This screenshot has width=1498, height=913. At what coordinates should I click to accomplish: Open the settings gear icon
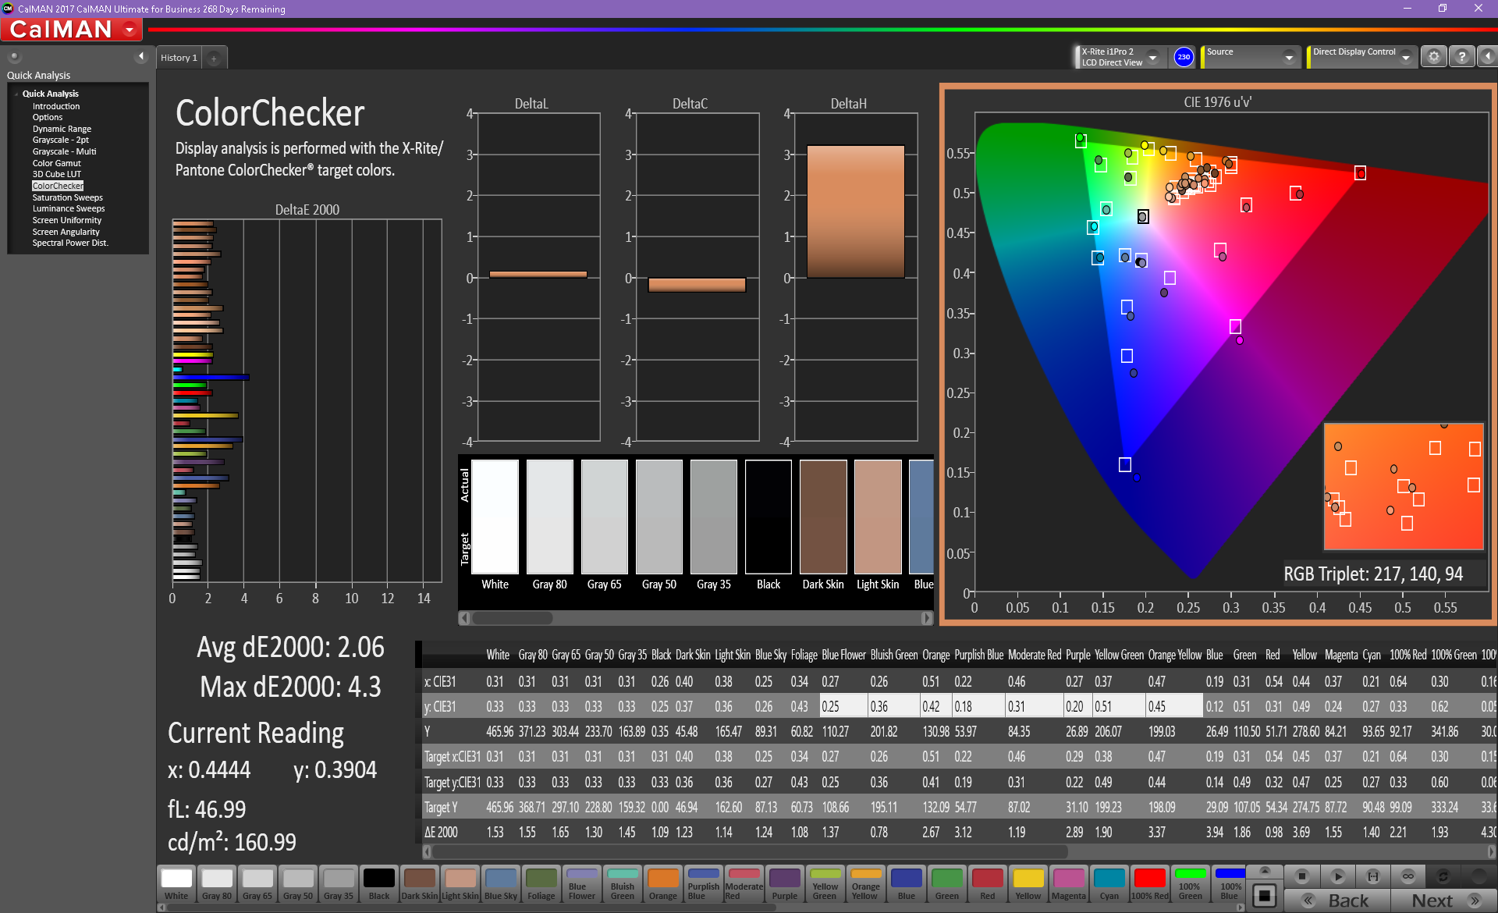tap(1433, 57)
